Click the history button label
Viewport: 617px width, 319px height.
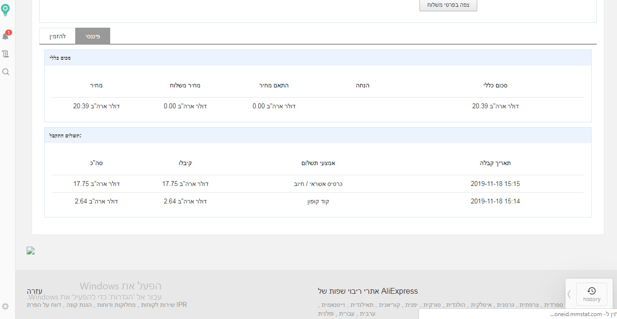[592, 300]
